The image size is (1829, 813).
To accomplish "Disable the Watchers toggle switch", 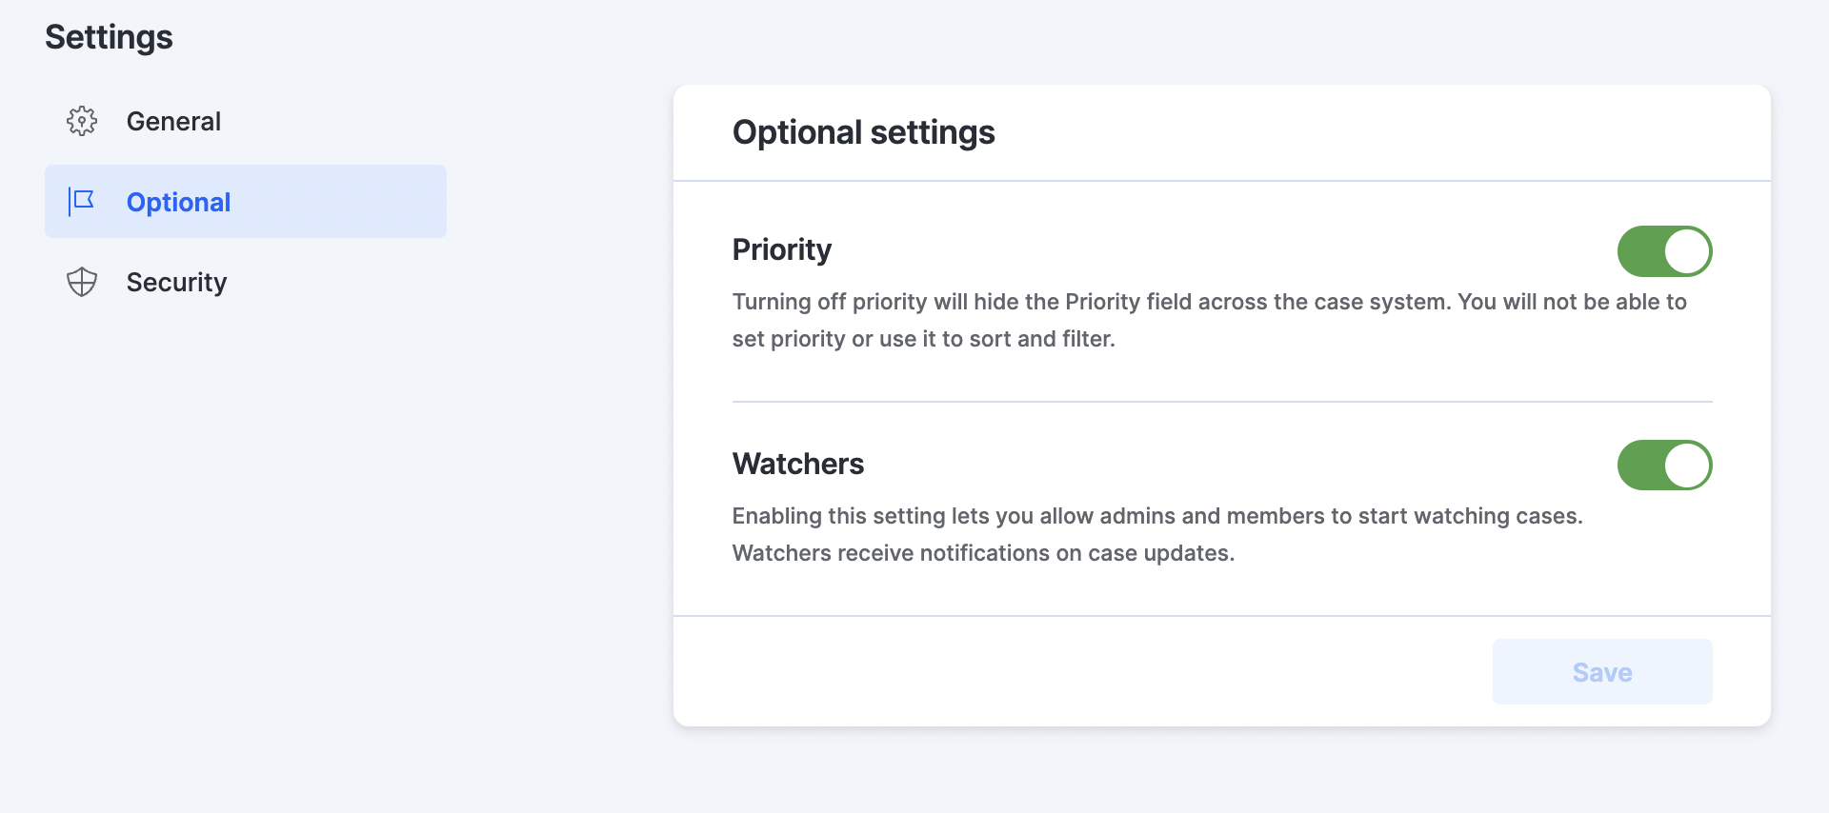I will pyautogui.click(x=1664, y=466).
